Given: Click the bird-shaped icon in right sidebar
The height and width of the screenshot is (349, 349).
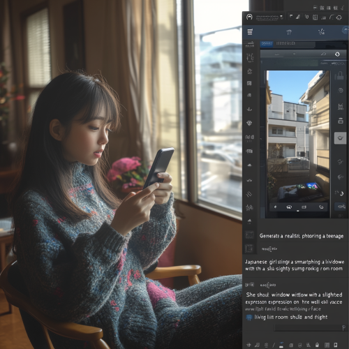Looking at the screenshot, I should tap(341, 177).
